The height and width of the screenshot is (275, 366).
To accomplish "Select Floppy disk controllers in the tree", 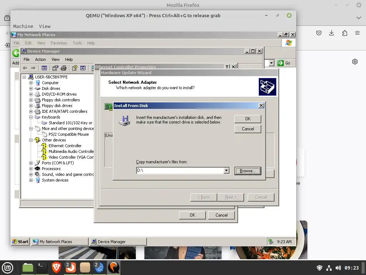I will (x=61, y=100).
